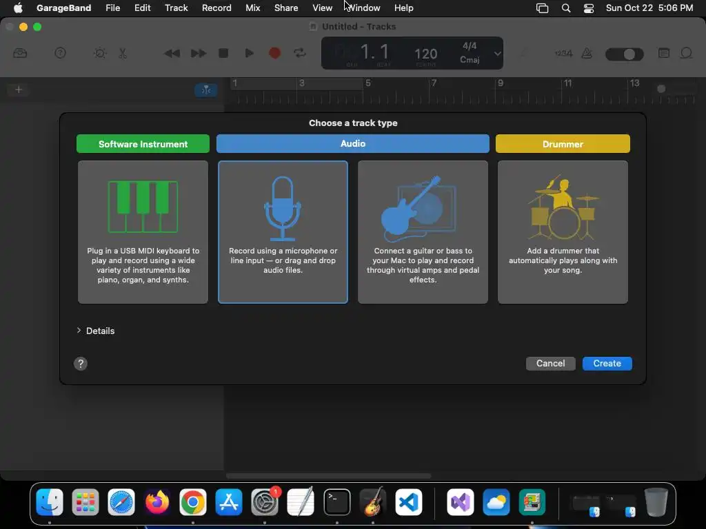Open Control Center in menu bar
Viewport: 706px width, 529px height.
pyautogui.click(x=589, y=8)
